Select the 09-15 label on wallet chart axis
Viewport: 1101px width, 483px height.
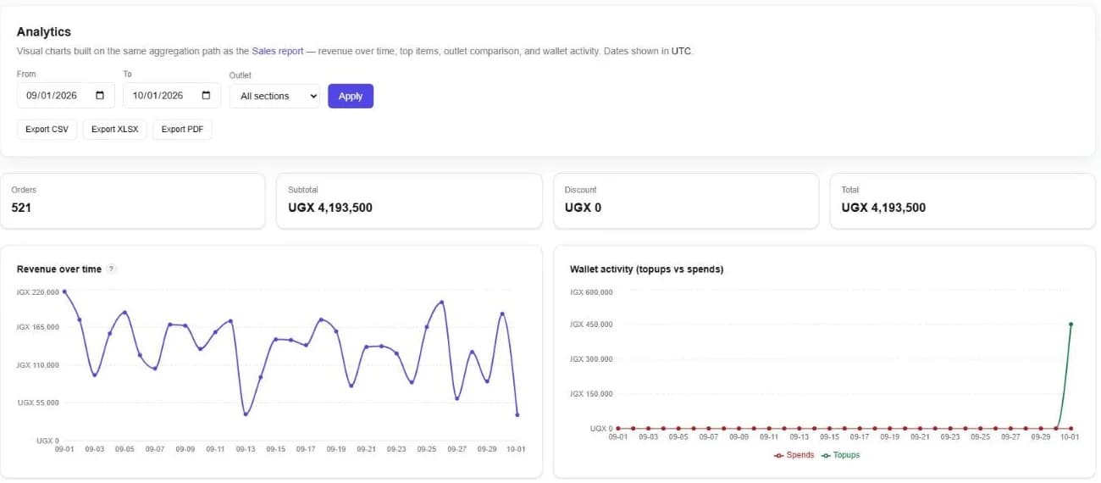click(829, 437)
